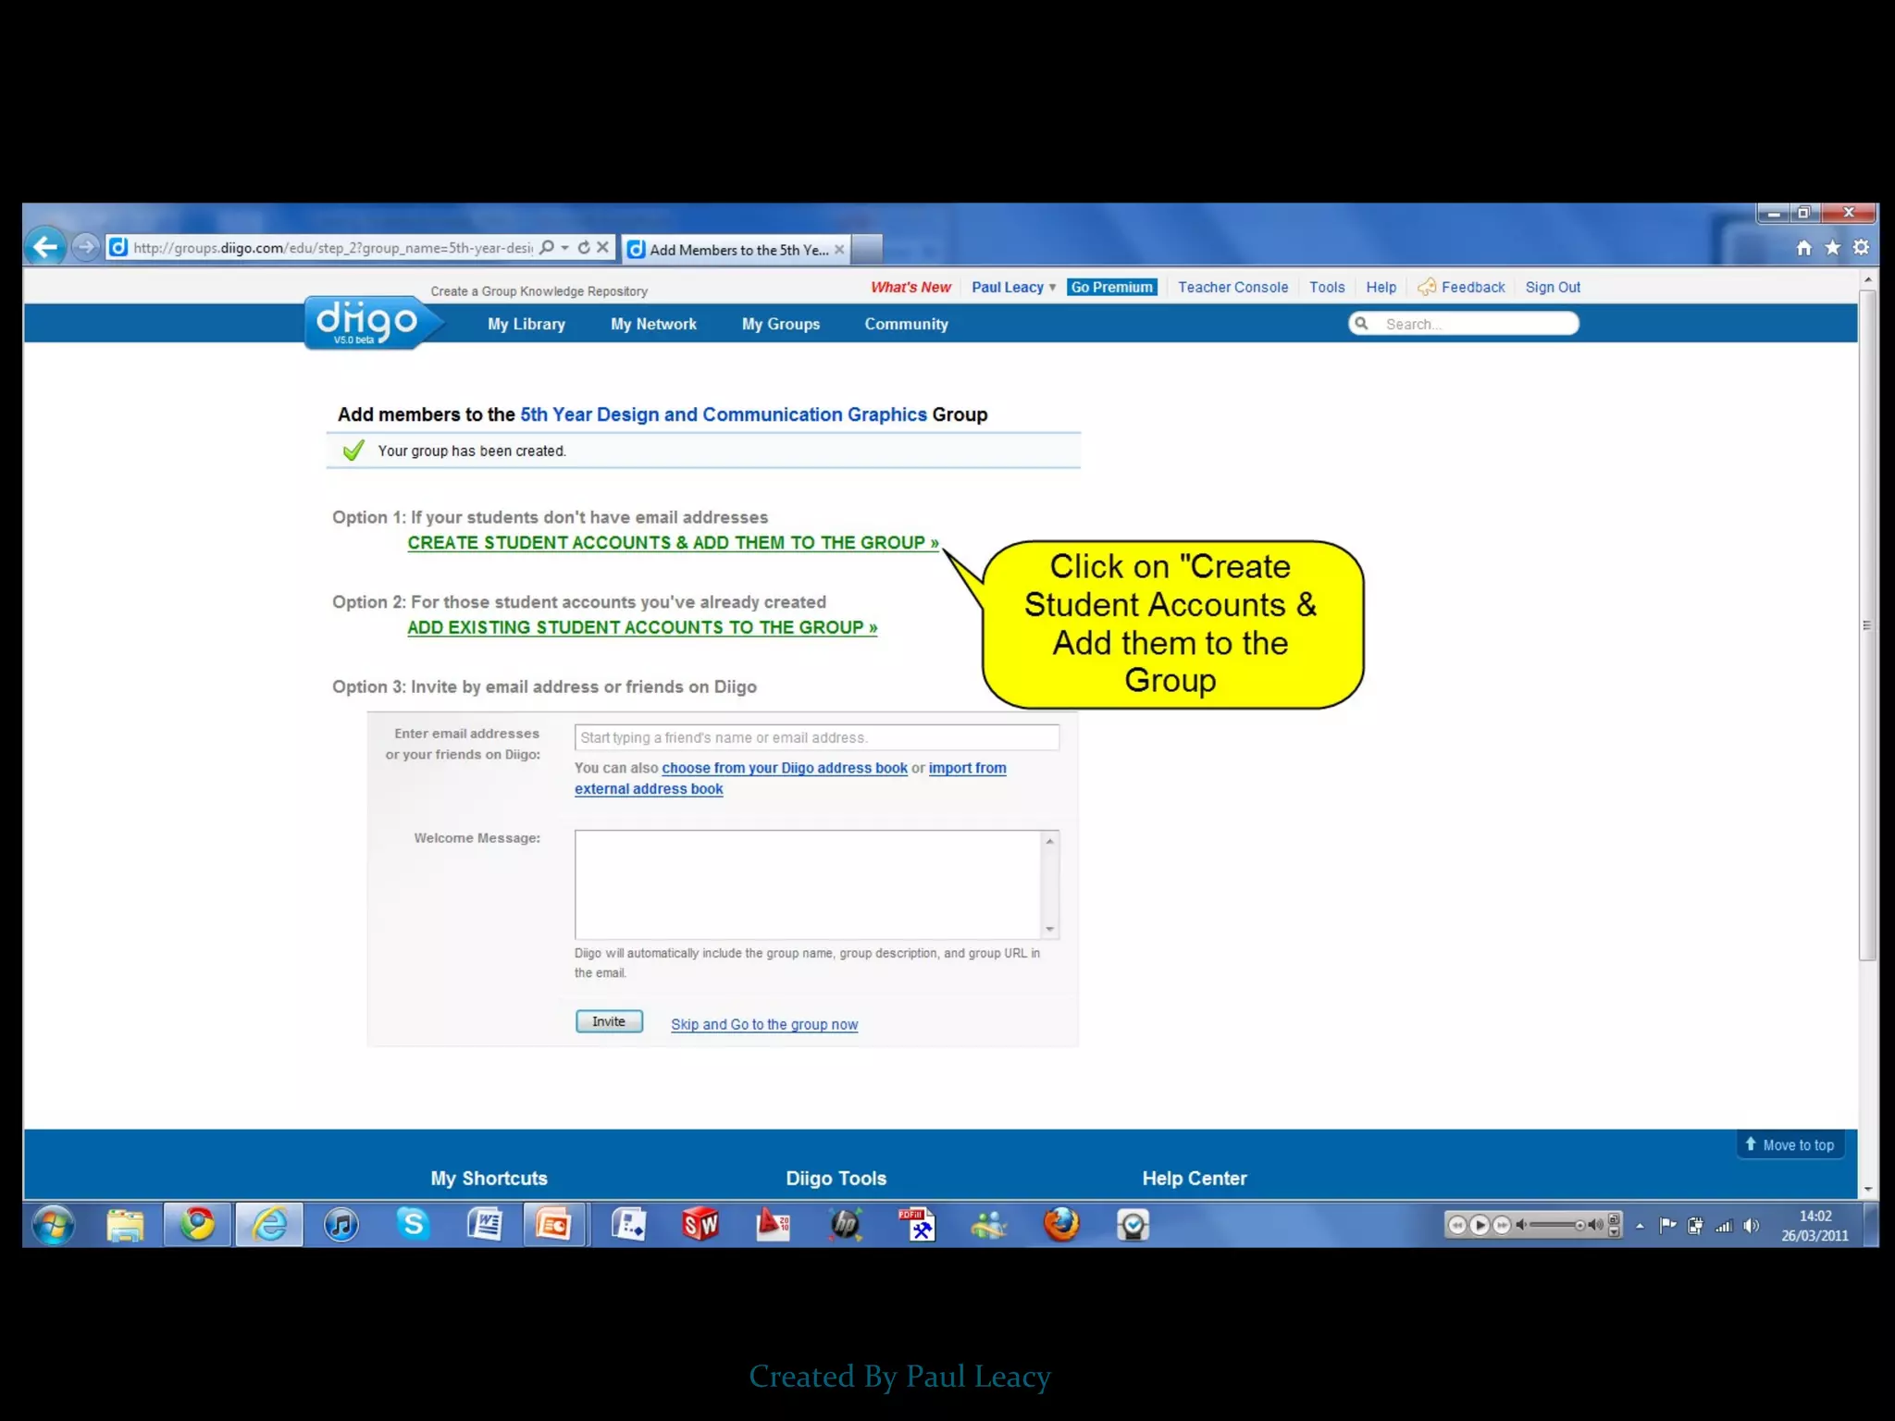
Task: Click the Action Center flag tray icon
Action: coord(1668,1225)
